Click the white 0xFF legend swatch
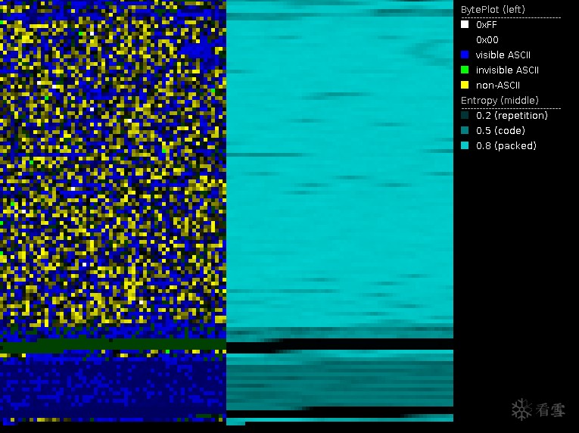This screenshot has height=433, width=579. [x=465, y=24]
